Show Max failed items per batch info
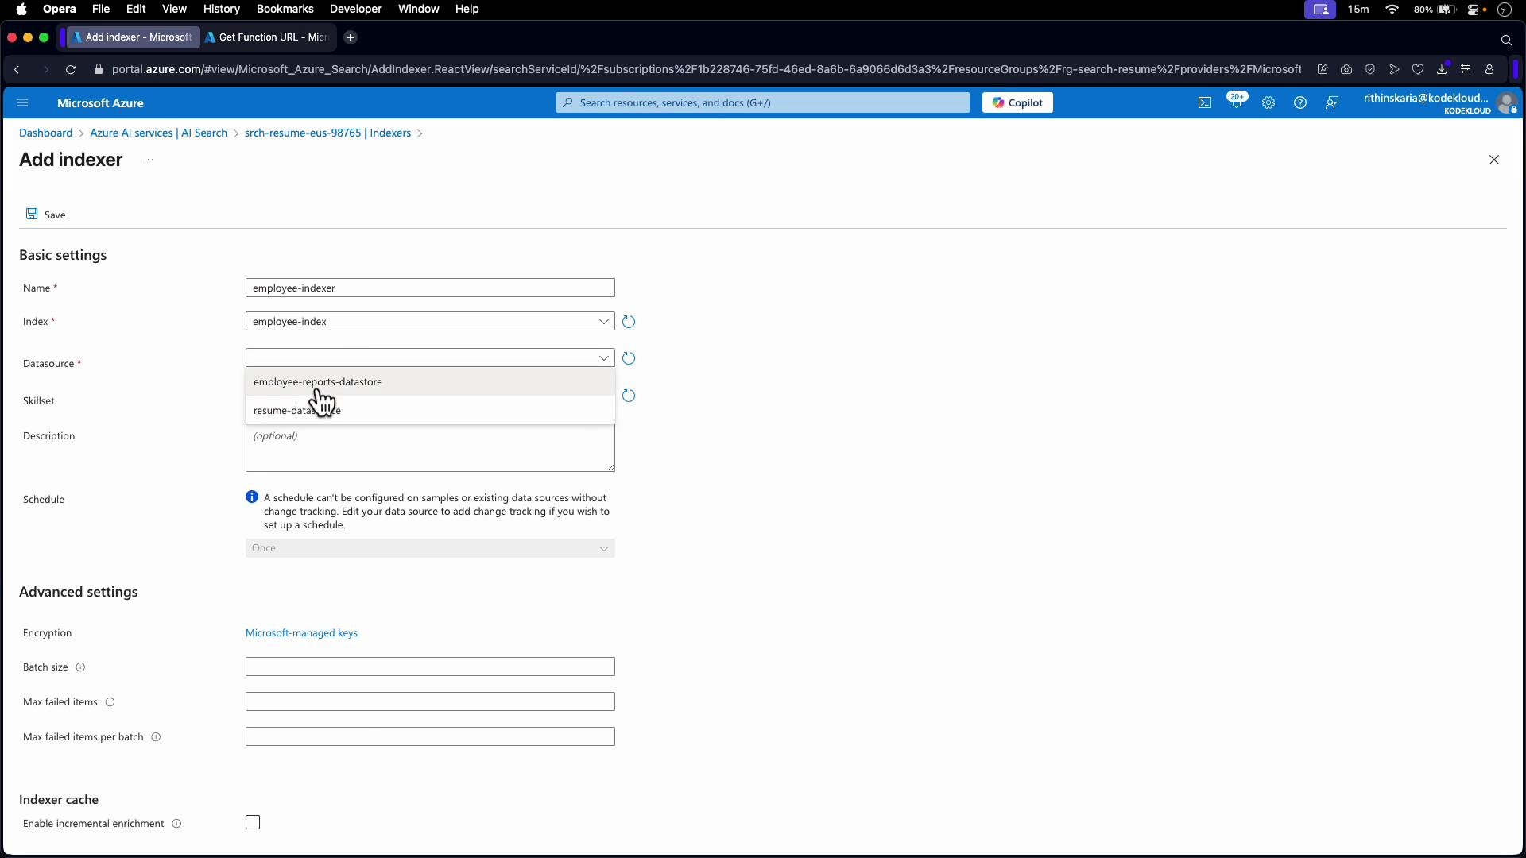Viewport: 1526px width, 858px height. 156,737
